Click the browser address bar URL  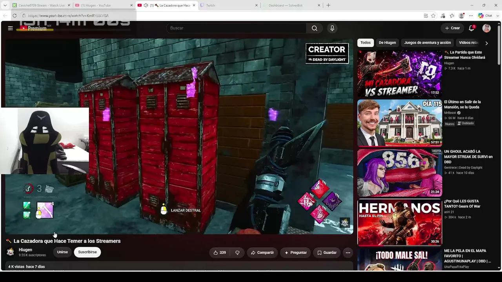pyautogui.click(x=68, y=16)
